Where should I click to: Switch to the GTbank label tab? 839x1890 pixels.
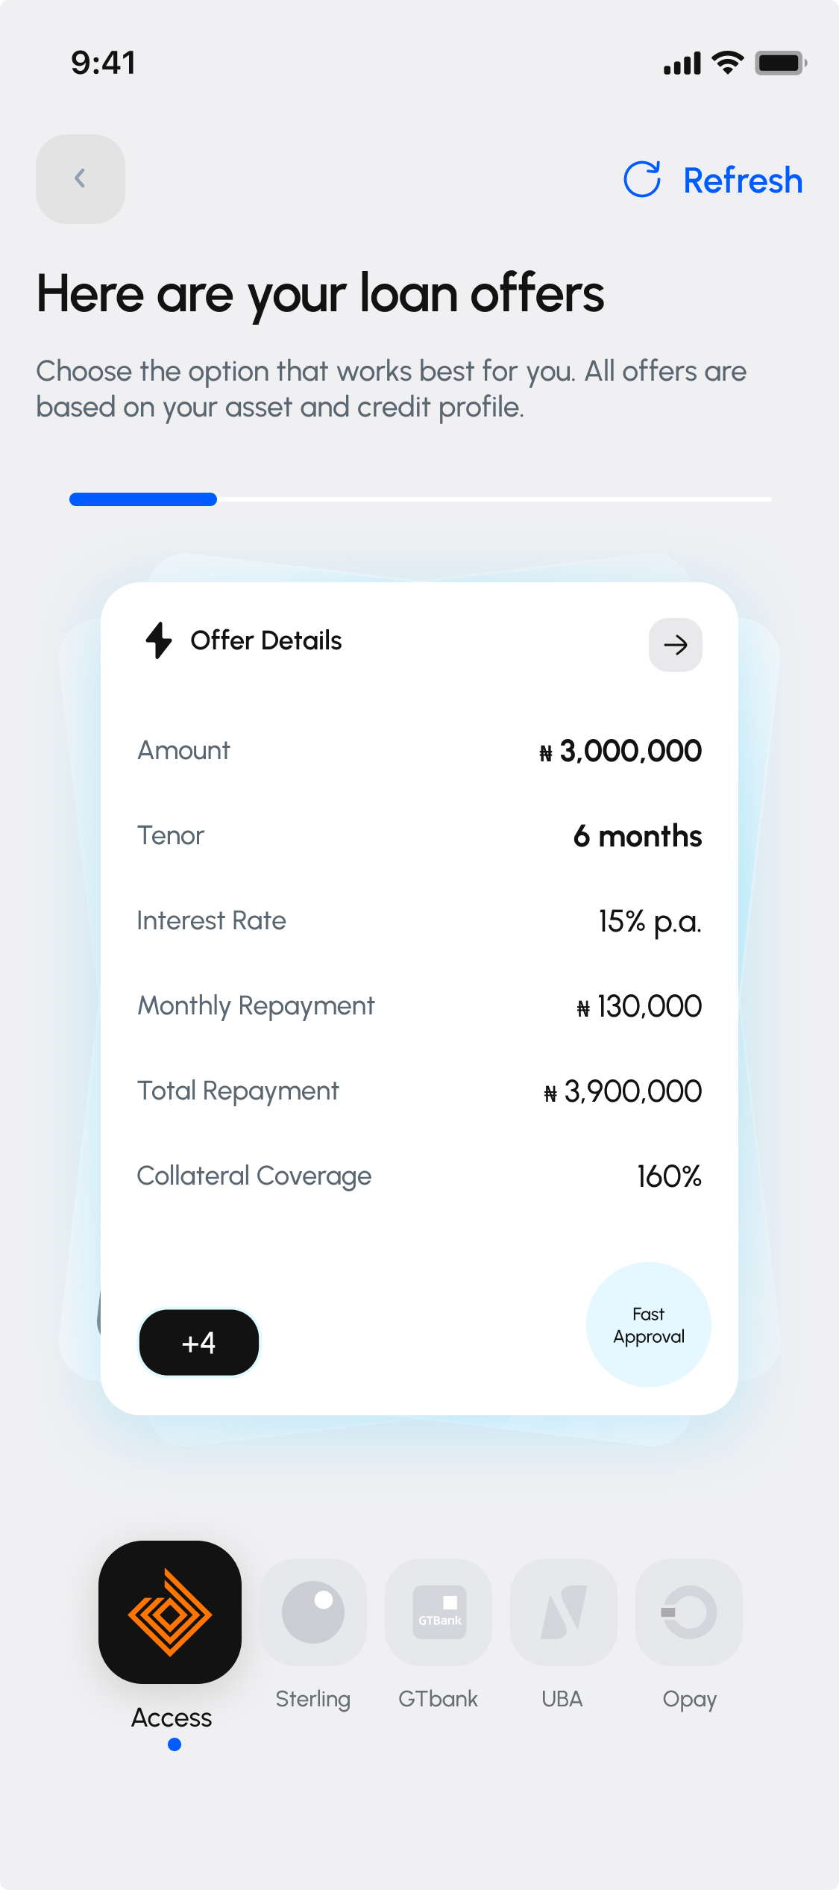click(x=439, y=1699)
